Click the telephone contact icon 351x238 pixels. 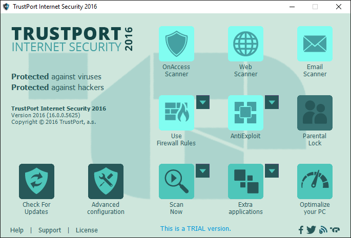click(x=335, y=230)
